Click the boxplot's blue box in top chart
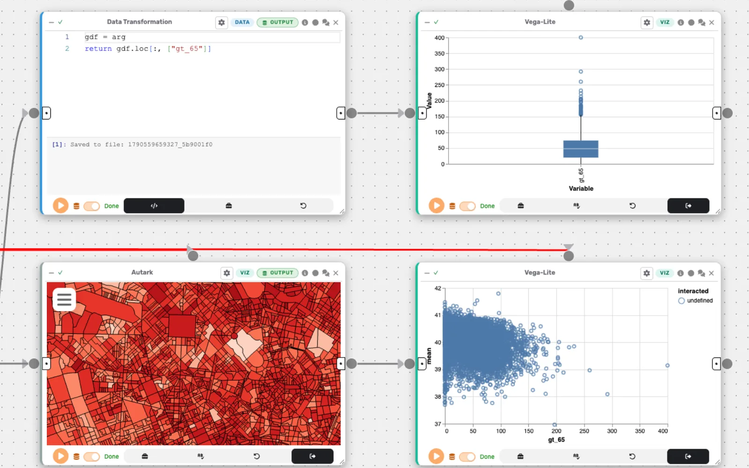Viewport: 749px width, 468px height. coord(580,149)
